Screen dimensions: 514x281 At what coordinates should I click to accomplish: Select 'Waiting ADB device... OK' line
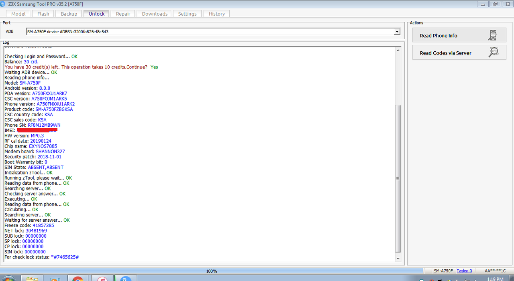[x=31, y=73]
